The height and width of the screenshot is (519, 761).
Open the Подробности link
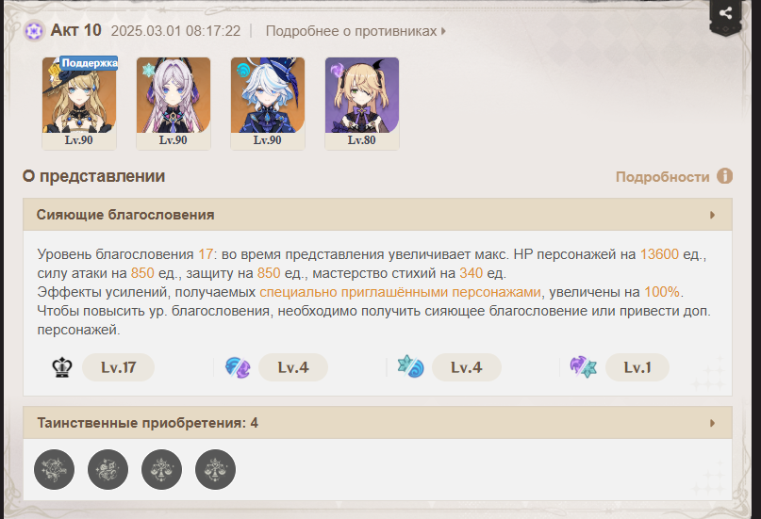click(x=663, y=177)
